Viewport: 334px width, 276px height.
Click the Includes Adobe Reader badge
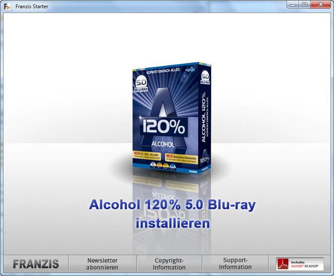(300, 264)
